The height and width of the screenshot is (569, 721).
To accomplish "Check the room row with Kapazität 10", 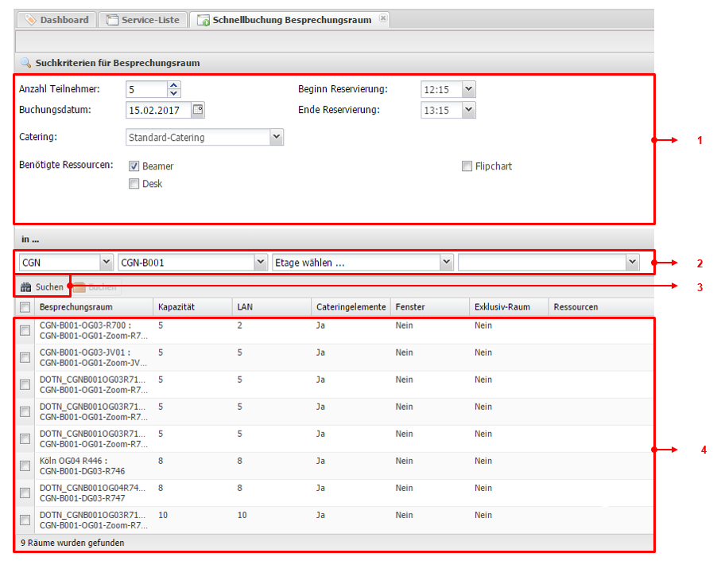I will 25,520.
